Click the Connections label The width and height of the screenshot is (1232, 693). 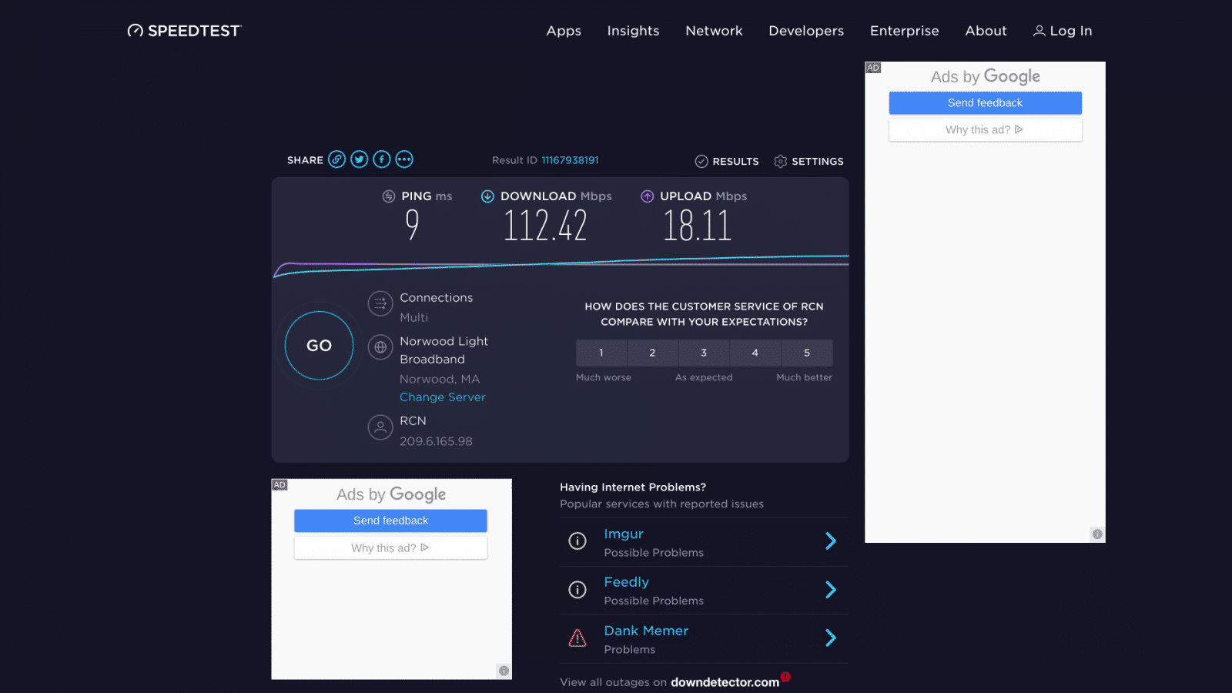(x=436, y=298)
